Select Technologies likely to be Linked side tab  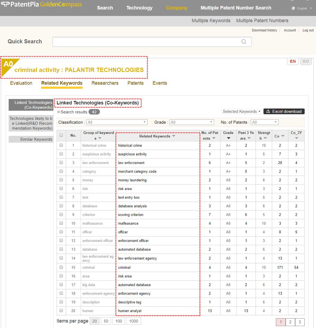tap(31, 123)
